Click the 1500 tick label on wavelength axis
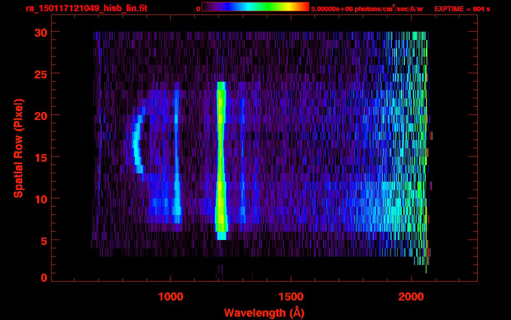 (x=291, y=297)
